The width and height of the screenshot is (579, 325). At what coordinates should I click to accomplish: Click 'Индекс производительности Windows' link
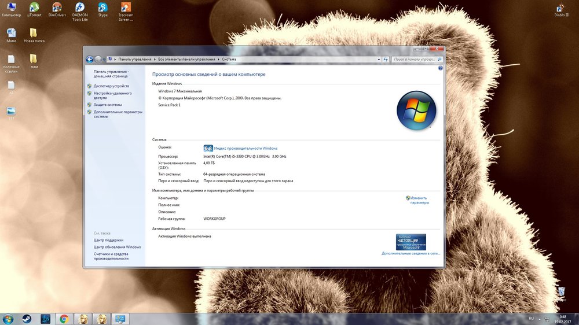(x=245, y=149)
